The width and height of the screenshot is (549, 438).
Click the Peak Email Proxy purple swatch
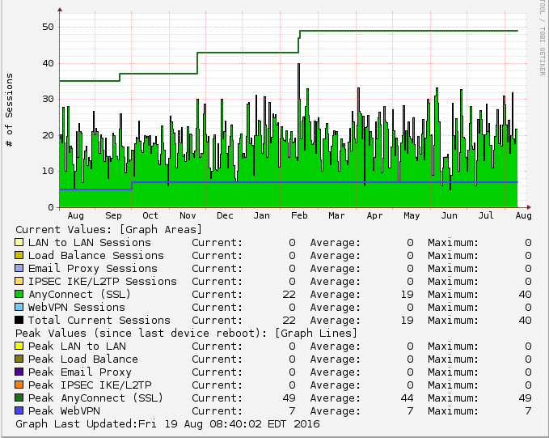coord(19,372)
